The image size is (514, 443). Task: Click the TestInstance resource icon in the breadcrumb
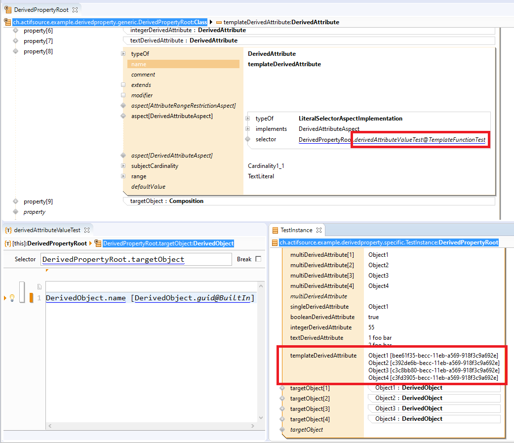pyautogui.click(x=275, y=242)
